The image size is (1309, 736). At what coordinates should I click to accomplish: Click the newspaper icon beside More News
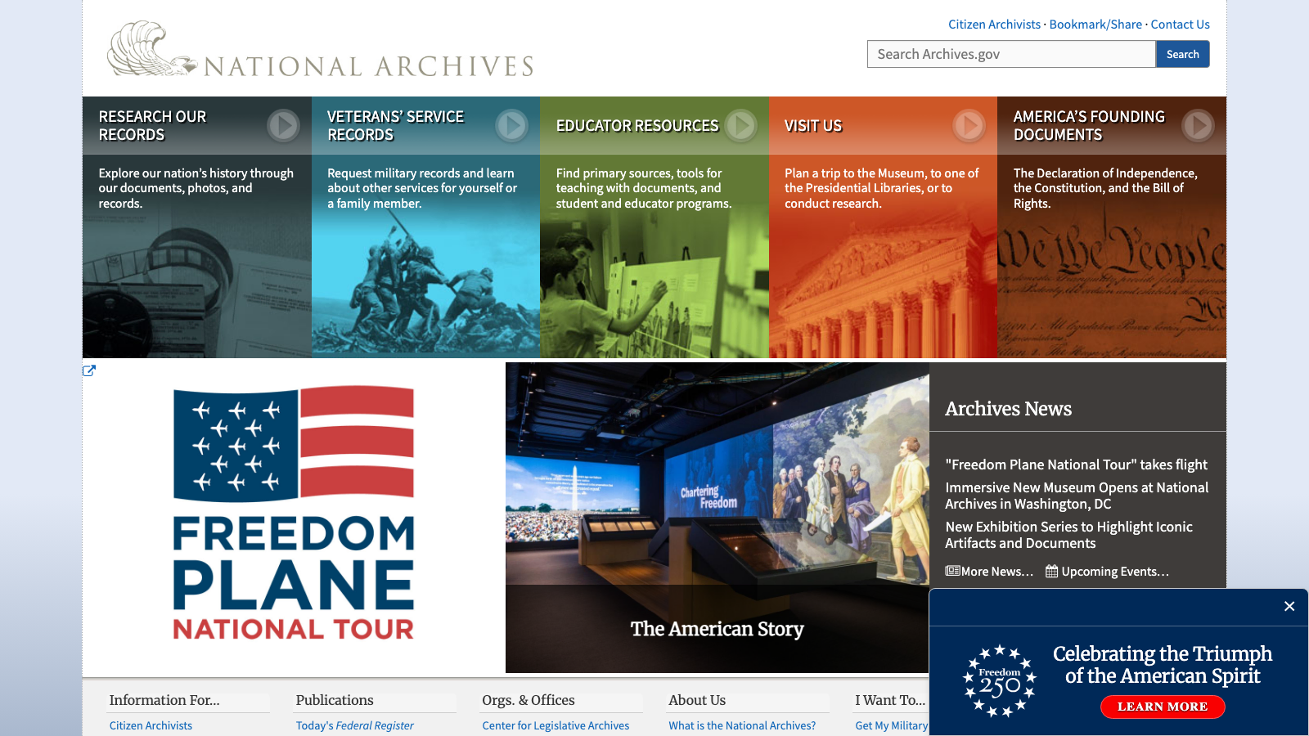click(x=952, y=571)
